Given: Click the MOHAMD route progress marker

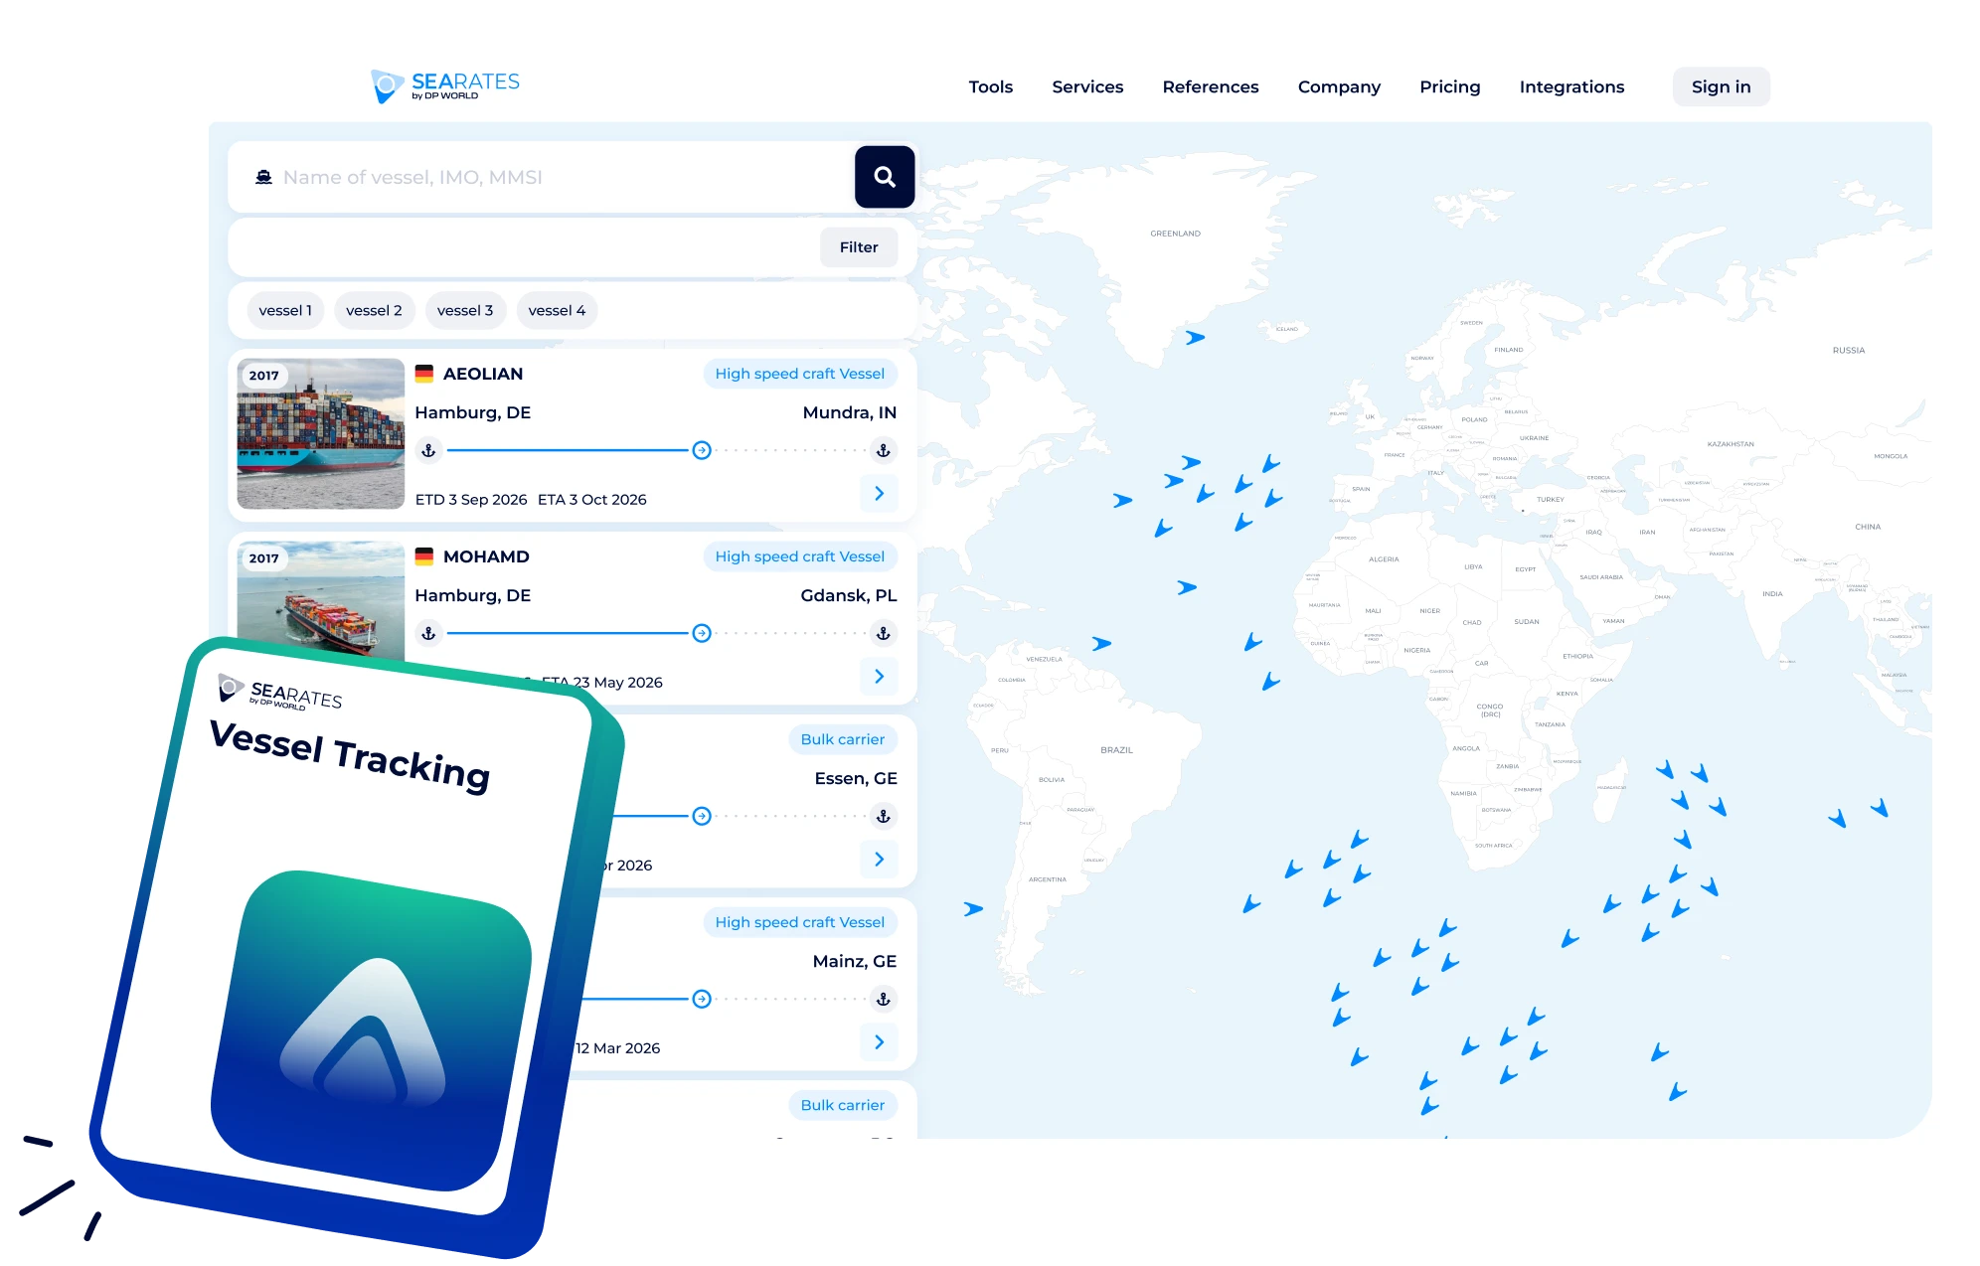Looking at the screenshot, I should pyautogui.click(x=702, y=633).
